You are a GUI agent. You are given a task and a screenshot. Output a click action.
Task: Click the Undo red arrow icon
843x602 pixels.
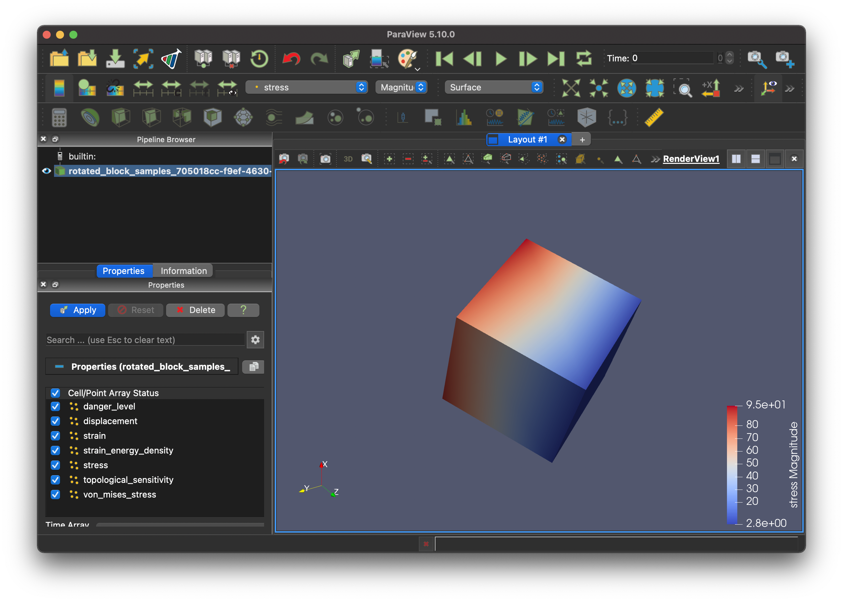coord(291,59)
